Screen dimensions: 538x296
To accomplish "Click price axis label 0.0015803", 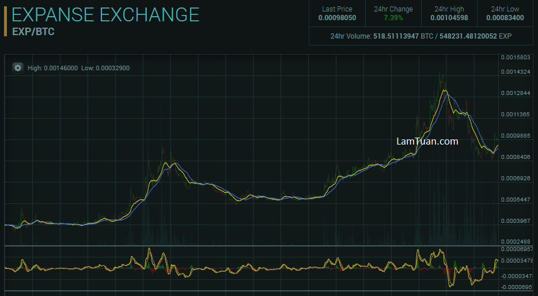I will click(x=516, y=57).
